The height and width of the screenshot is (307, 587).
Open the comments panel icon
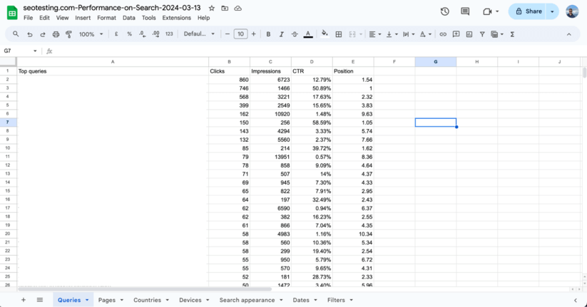[x=465, y=11]
